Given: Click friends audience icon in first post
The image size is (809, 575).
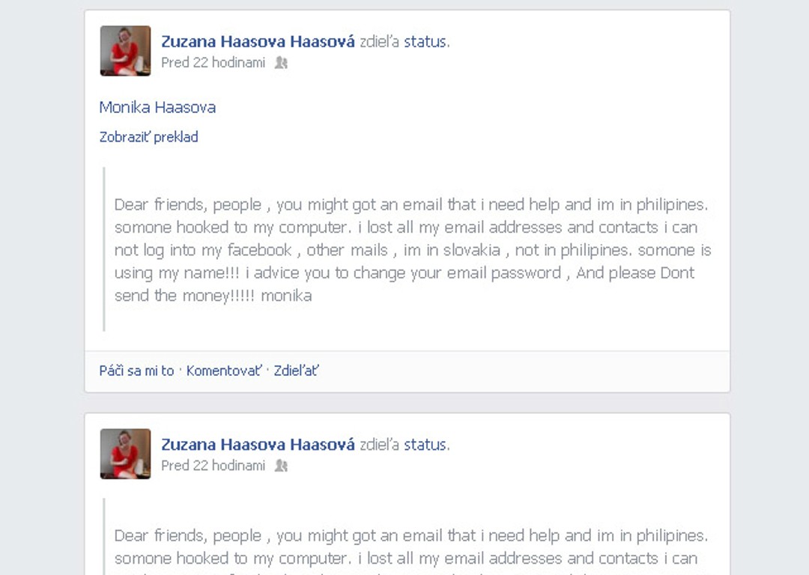Looking at the screenshot, I should (x=281, y=63).
